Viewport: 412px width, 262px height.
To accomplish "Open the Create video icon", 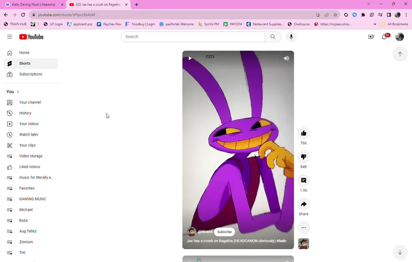I will point(371,37).
